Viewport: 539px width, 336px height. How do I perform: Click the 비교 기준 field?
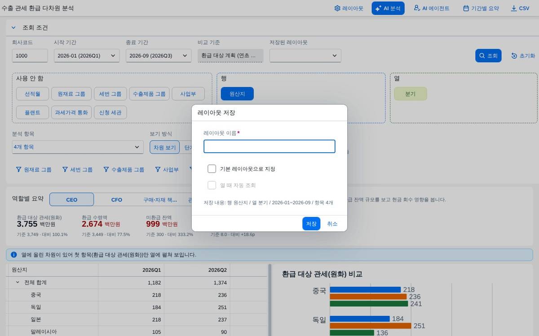tap(230, 56)
